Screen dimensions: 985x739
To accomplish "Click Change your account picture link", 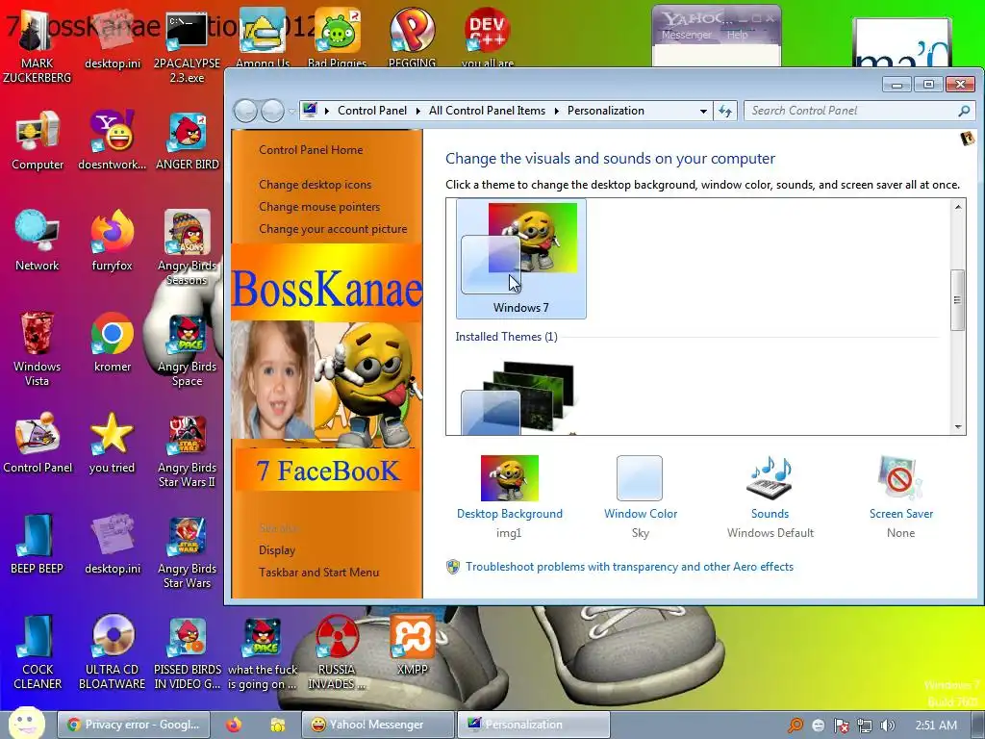I will [x=333, y=229].
